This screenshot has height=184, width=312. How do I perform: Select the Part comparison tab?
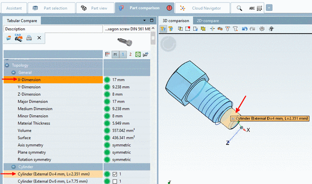(x=144, y=8)
